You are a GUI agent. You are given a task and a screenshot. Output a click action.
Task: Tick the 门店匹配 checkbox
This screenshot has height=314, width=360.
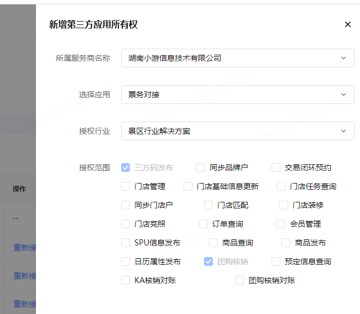point(208,205)
